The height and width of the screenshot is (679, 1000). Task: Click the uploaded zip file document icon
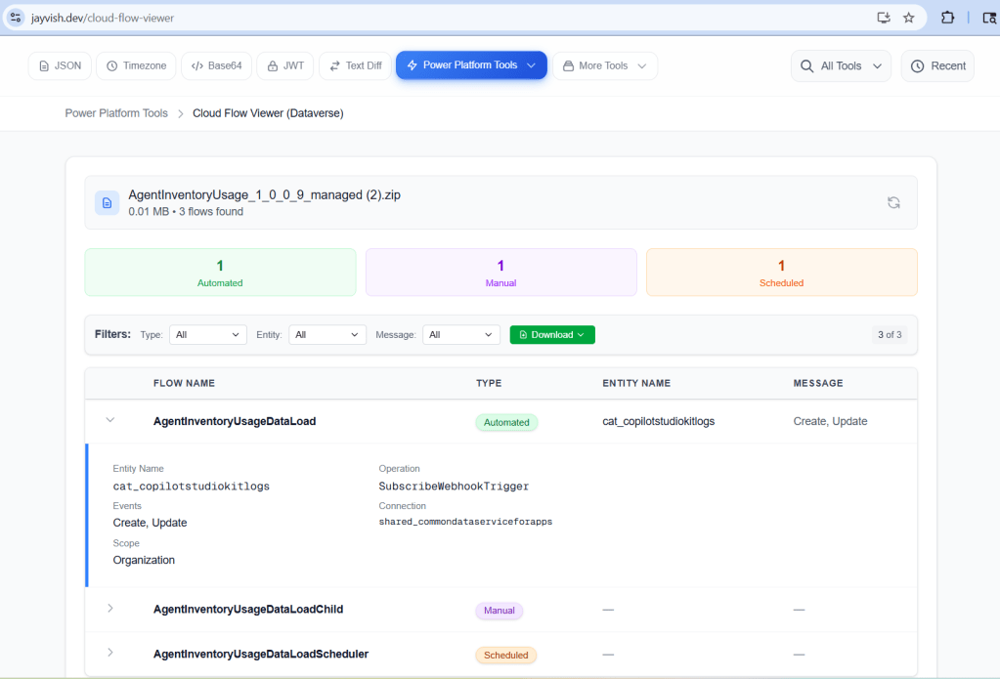(107, 202)
